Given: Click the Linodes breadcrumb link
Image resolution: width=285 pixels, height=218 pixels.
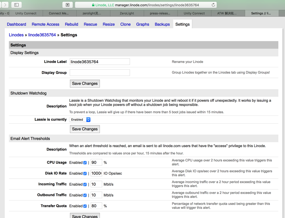Looking at the screenshot, I should pos(16,35).
